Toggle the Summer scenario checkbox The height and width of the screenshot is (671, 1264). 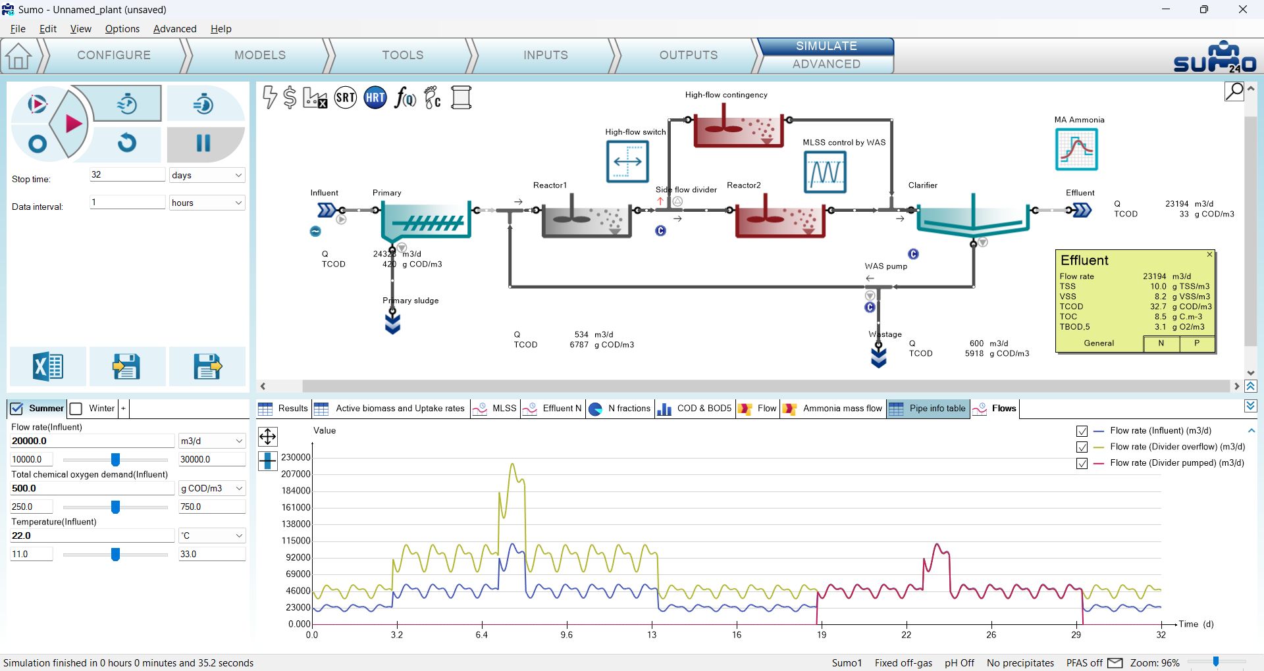click(16, 409)
